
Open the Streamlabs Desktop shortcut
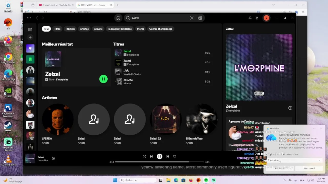click(x=8, y=145)
